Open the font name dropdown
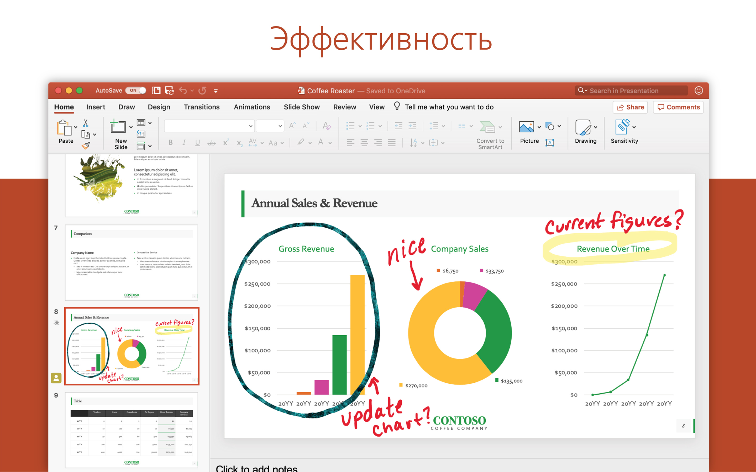 coord(250,126)
